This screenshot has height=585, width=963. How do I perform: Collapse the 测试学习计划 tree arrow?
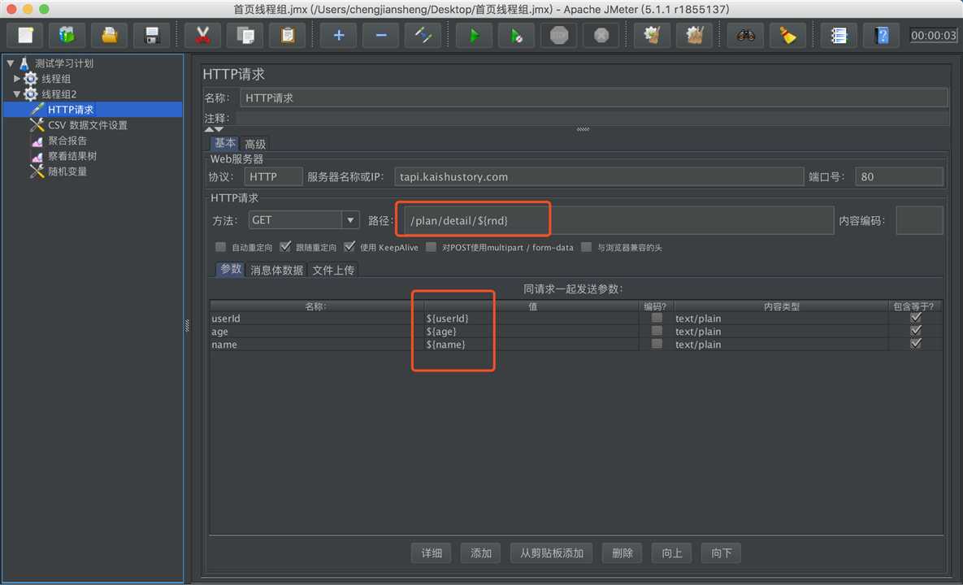tap(11, 63)
